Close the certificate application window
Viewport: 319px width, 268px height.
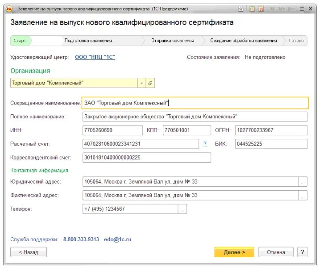click(x=311, y=9)
